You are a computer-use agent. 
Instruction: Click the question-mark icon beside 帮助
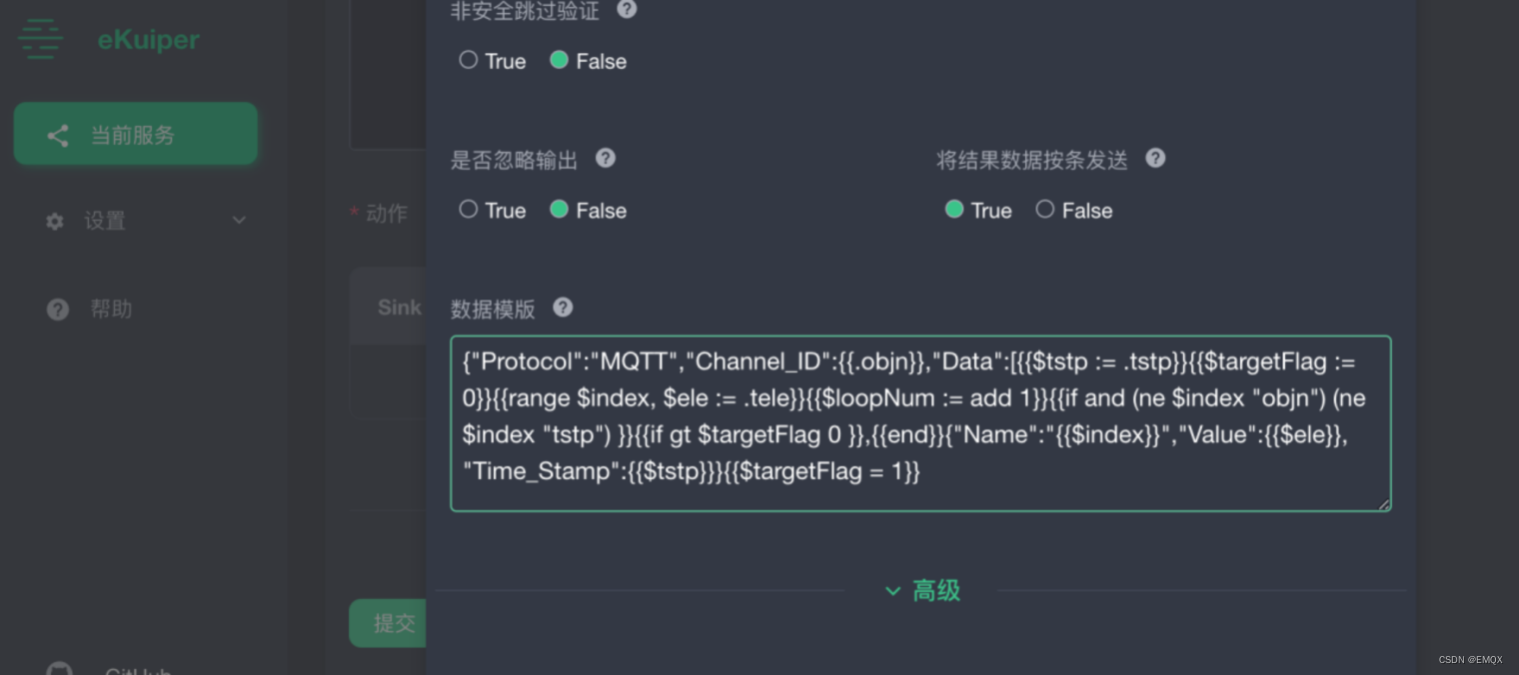click(x=57, y=309)
